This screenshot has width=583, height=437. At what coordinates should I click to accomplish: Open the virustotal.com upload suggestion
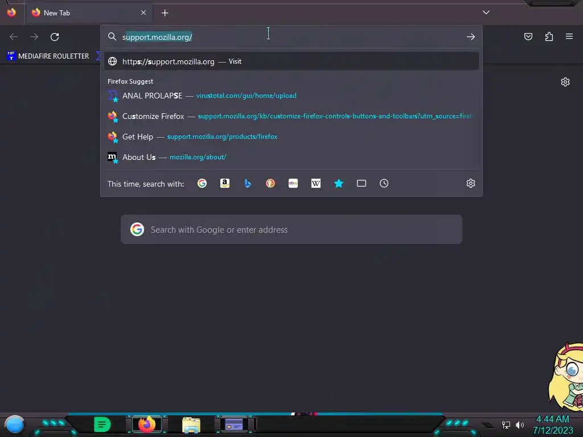pyautogui.click(x=291, y=96)
